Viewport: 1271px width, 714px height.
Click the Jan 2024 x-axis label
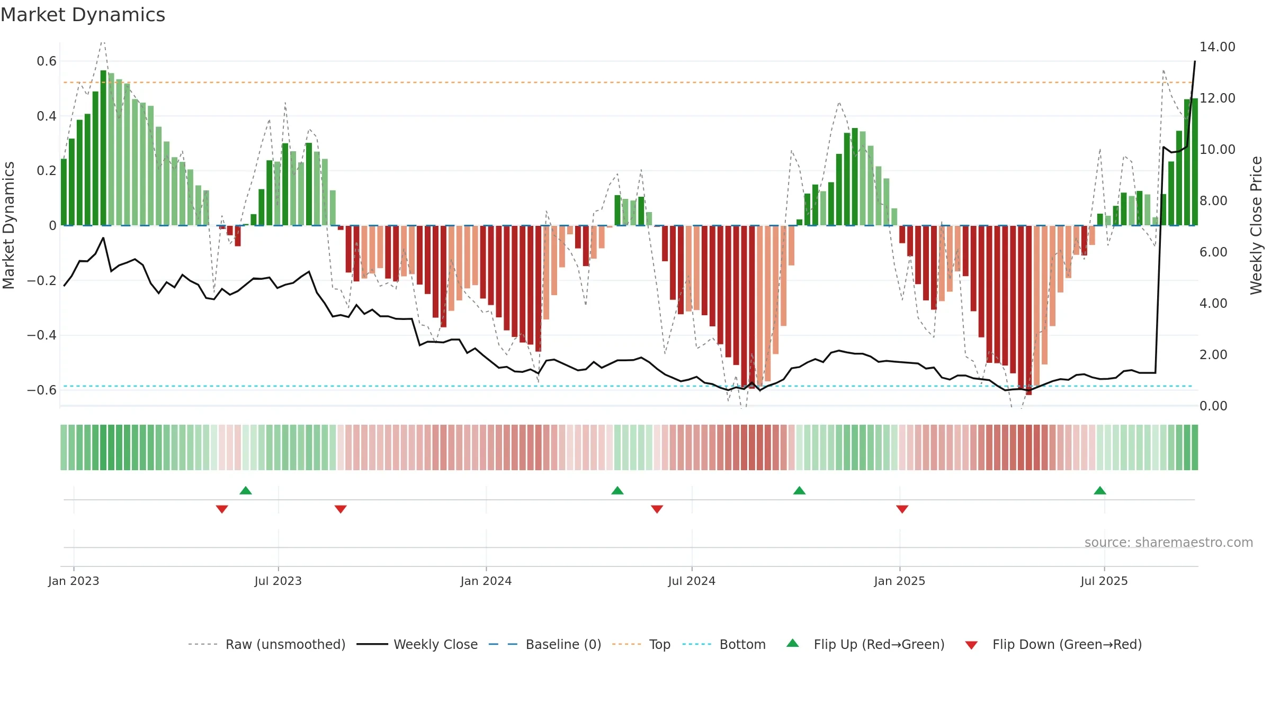coord(486,581)
